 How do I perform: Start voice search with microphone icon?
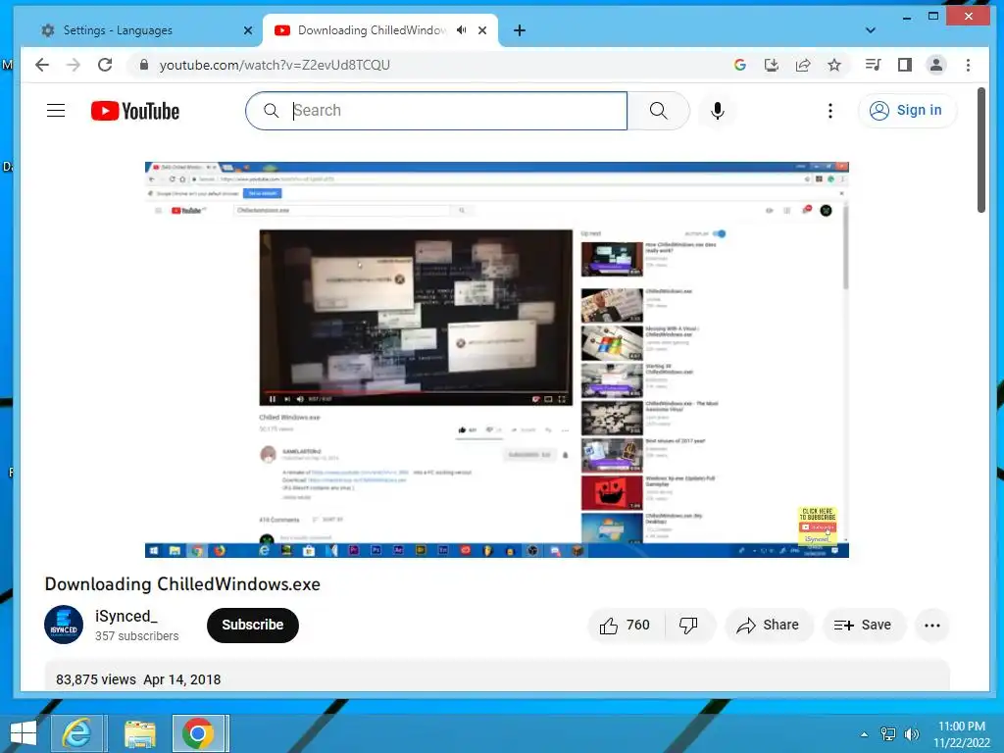(x=718, y=111)
